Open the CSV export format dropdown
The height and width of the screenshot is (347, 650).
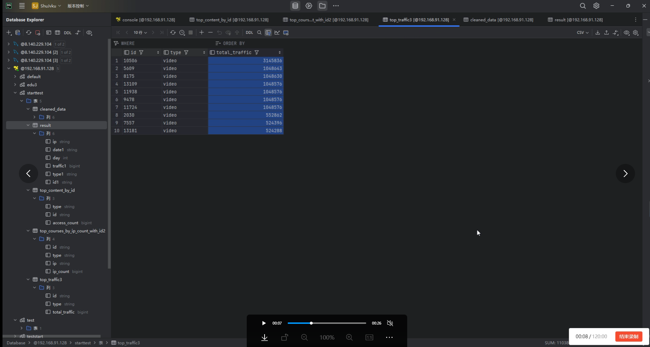(x=583, y=32)
